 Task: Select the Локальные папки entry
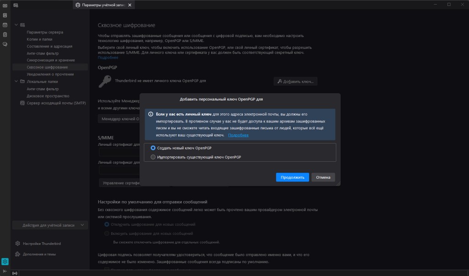click(x=43, y=81)
